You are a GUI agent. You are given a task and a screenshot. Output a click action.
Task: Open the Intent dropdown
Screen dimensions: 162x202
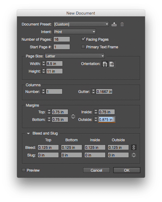click(x=75, y=32)
